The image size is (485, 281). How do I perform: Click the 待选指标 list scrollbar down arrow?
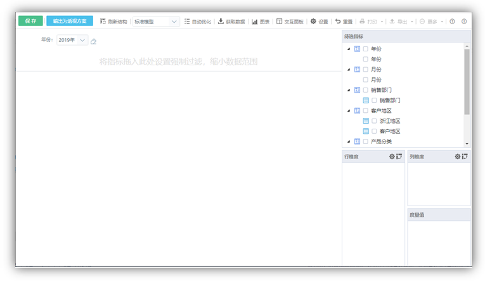tap(467, 144)
